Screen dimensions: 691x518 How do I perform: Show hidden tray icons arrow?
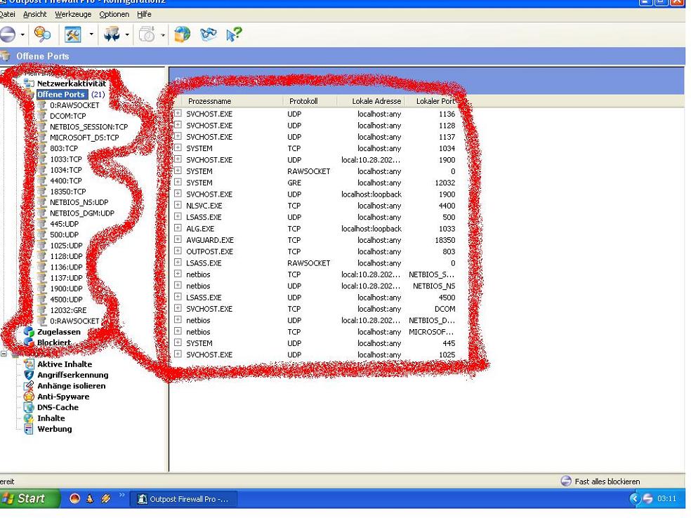(x=635, y=498)
